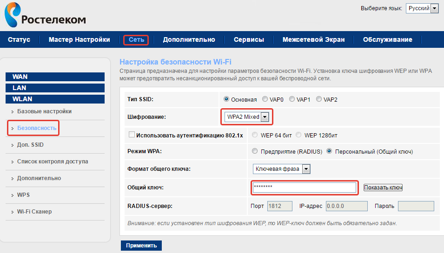Viewport: 444px width, 253px height.
Task: Open Список контроля доступа page
Action: (53, 162)
